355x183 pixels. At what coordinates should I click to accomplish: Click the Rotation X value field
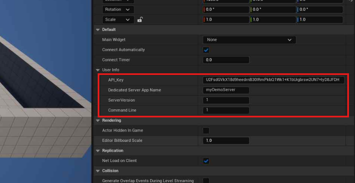[x=226, y=9]
